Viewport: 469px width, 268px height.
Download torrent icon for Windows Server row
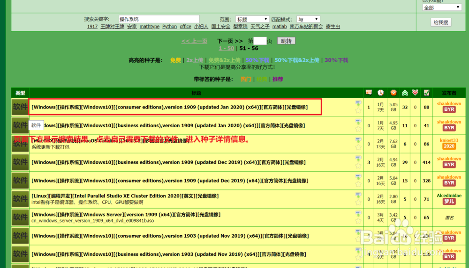pyautogui.click(x=358, y=214)
